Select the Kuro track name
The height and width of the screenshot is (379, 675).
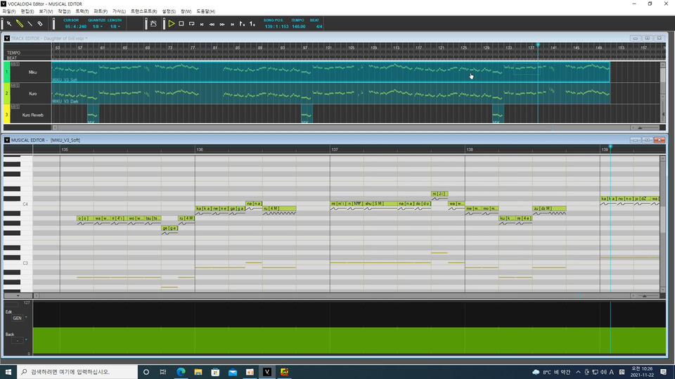pos(33,93)
